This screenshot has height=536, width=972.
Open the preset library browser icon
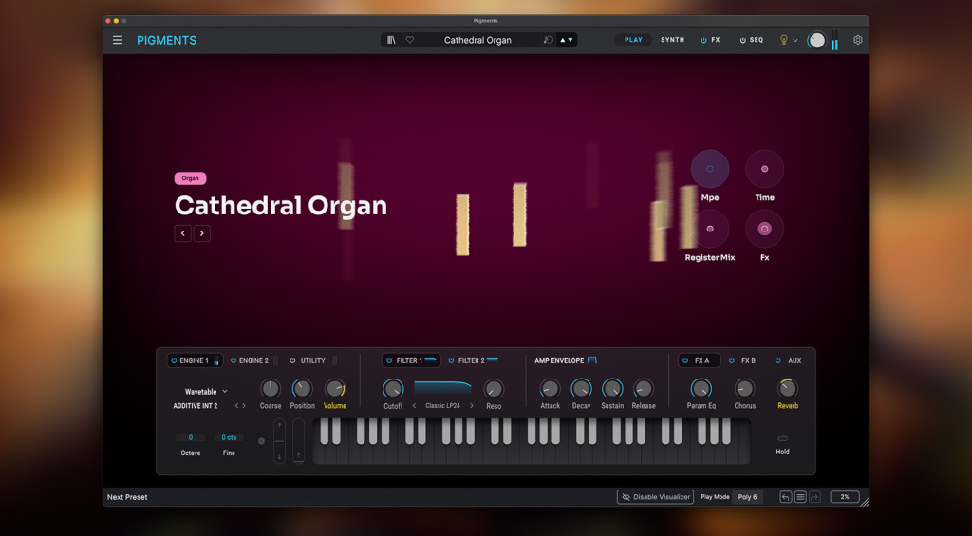(391, 40)
